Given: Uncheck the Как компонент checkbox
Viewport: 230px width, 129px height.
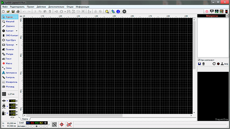Looking at the screenshot, I should tap(199, 60).
